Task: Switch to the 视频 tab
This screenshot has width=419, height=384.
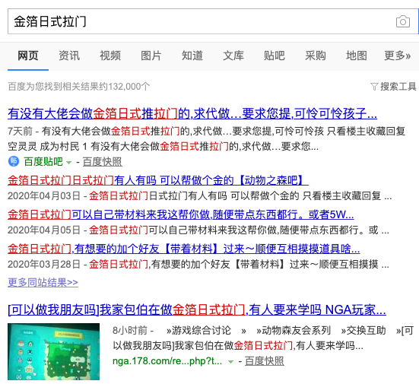Action: pos(110,56)
